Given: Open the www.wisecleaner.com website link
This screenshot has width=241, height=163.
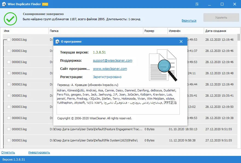Looking at the screenshot, I should click(x=110, y=69).
